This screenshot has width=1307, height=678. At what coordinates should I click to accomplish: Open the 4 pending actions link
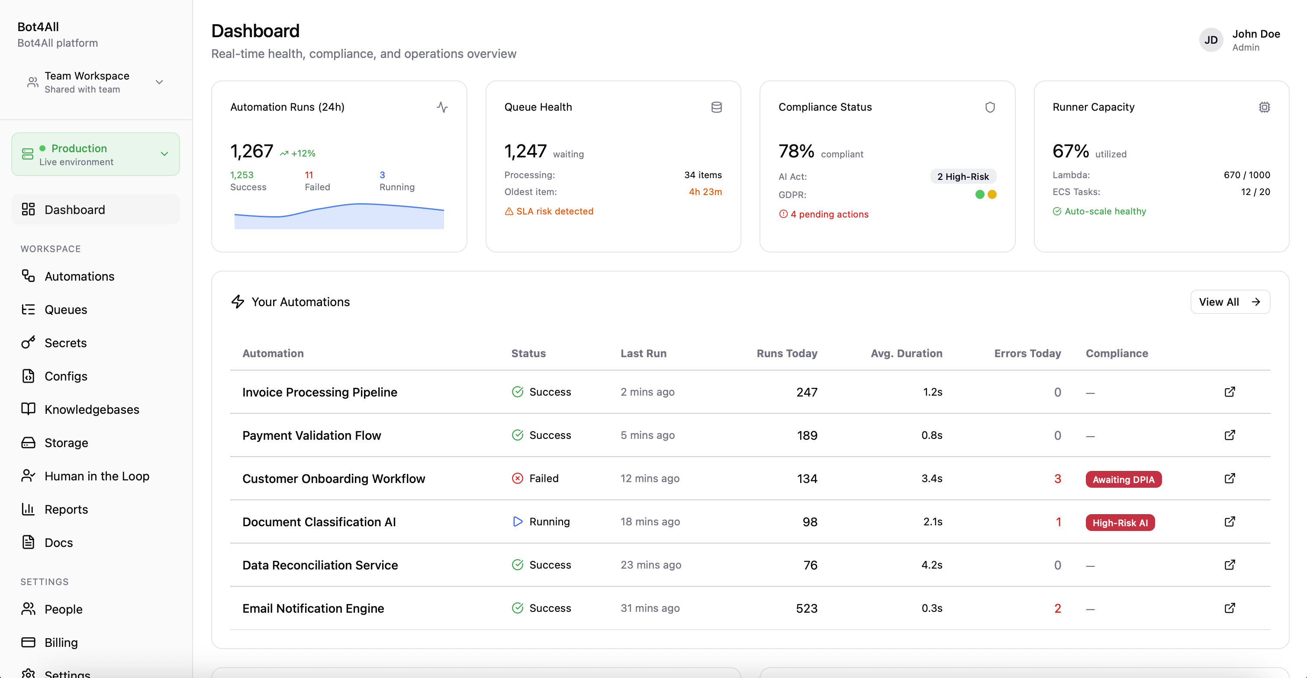tap(824, 214)
